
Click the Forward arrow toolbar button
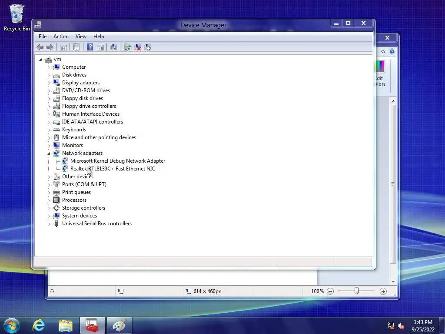(x=50, y=47)
